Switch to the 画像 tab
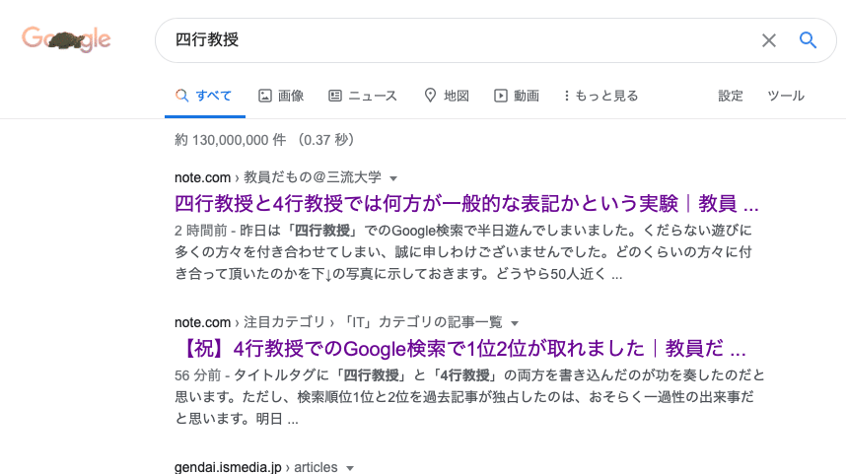Screen dimensions: 846x474 point(281,96)
